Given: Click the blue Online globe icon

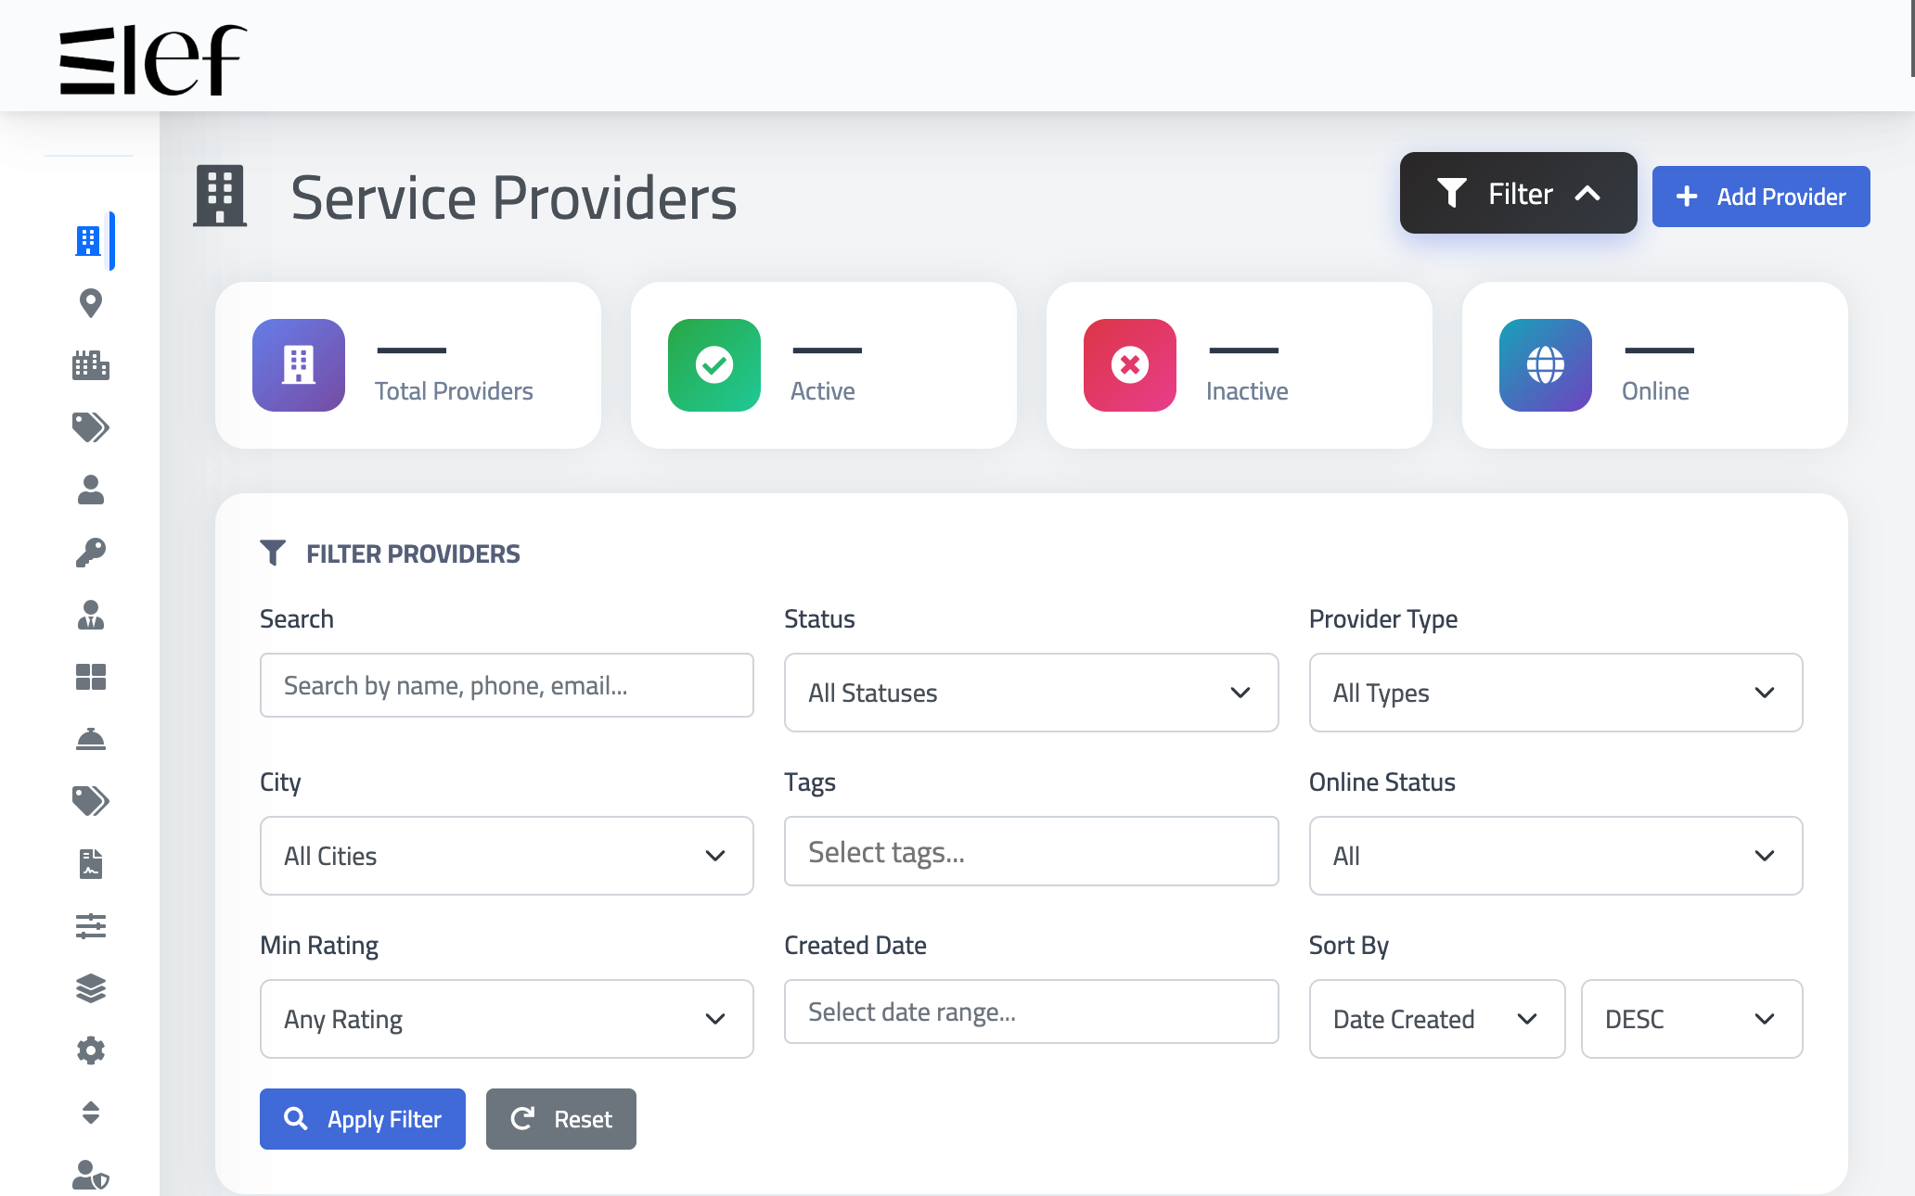Looking at the screenshot, I should (1546, 365).
